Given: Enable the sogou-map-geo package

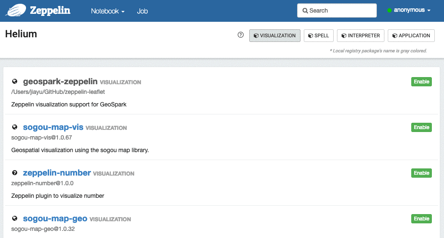Looking at the screenshot, I should 421,219.
